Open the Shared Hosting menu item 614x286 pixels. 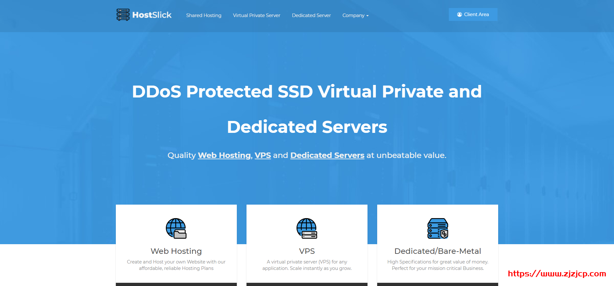(x=204, y=15)
